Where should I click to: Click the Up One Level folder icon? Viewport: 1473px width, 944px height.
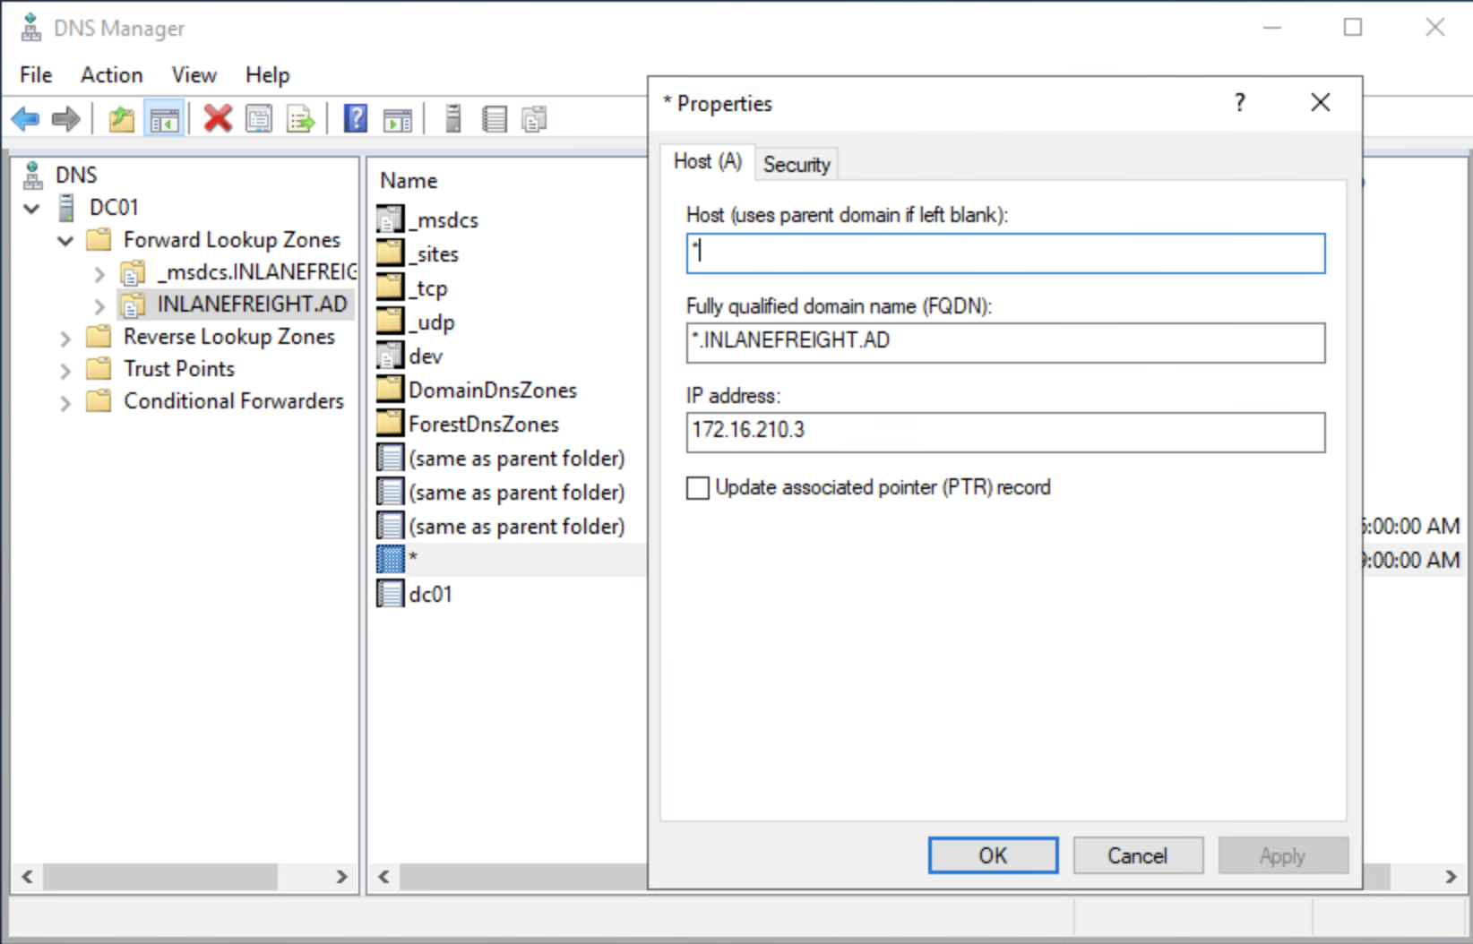(121, 118)
